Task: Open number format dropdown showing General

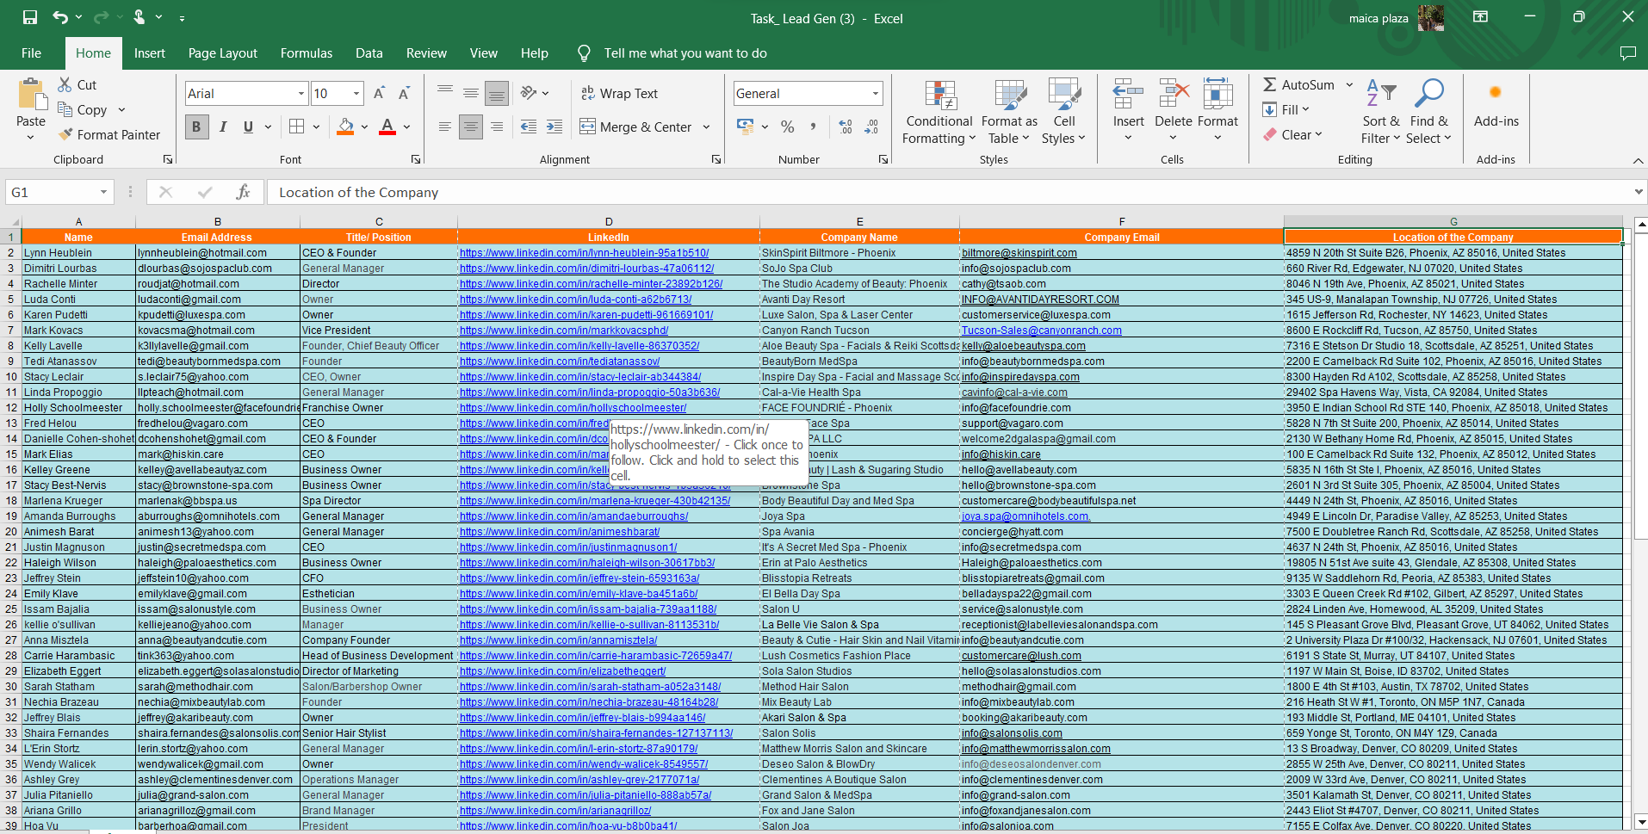Action: [876, 93]
